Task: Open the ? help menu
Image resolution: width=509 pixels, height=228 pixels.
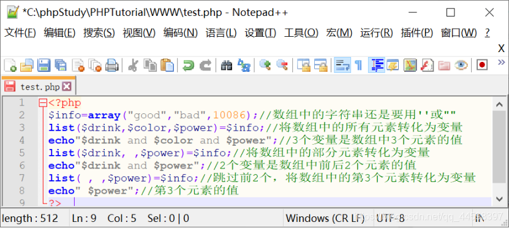Action: tap(487, 33)
